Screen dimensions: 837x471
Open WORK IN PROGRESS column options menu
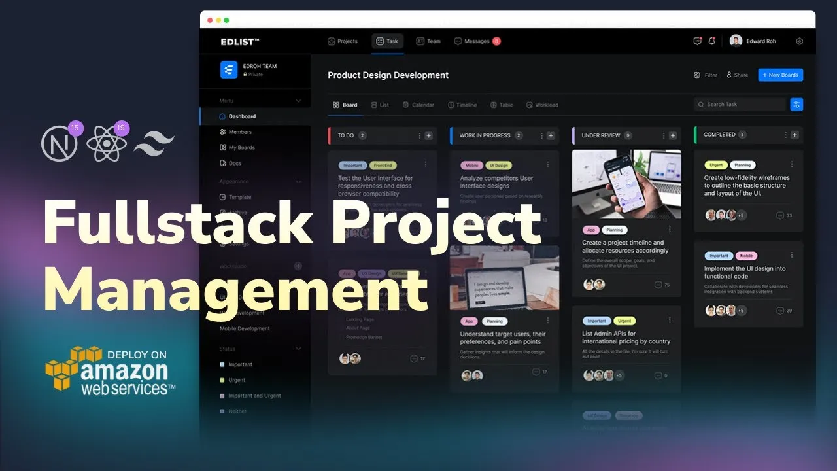541,135
